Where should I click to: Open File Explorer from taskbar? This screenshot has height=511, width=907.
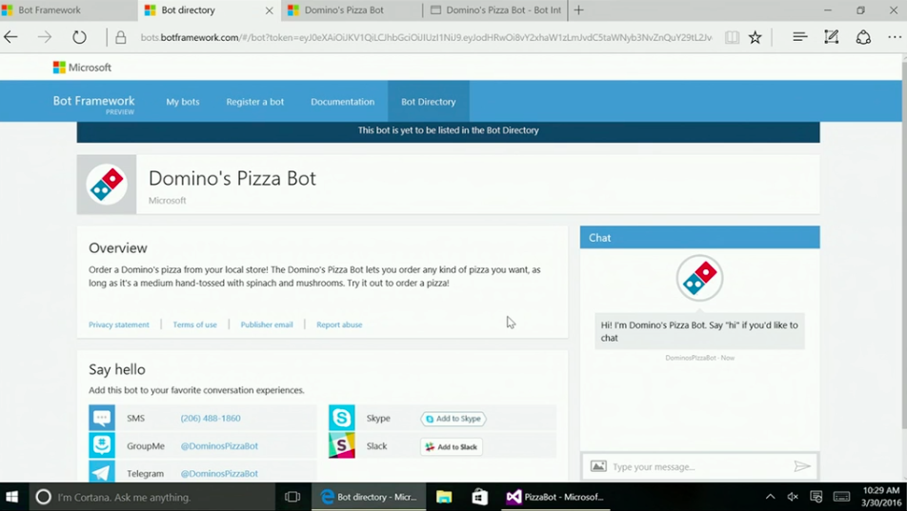[444, 497]
